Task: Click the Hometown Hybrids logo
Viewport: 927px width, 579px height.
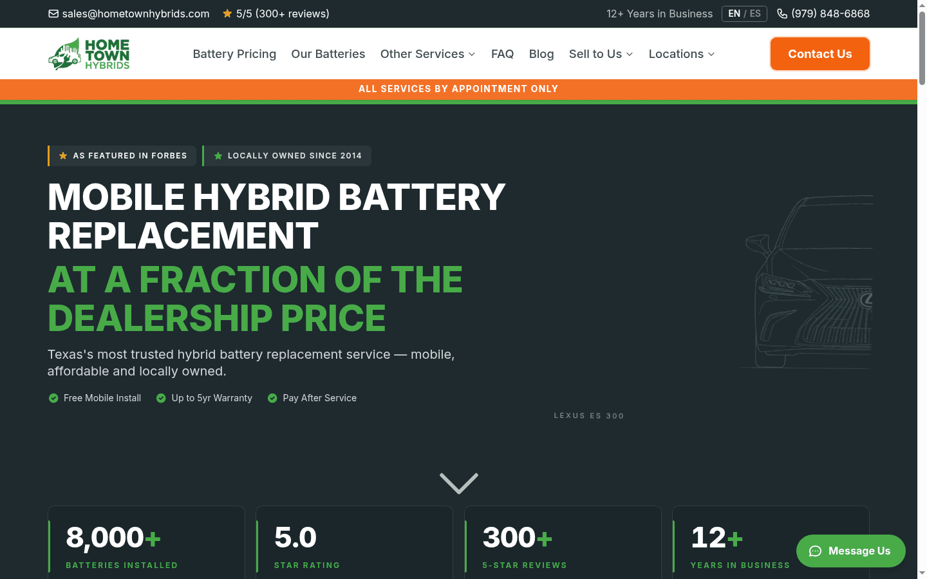Action: (89, 54)
